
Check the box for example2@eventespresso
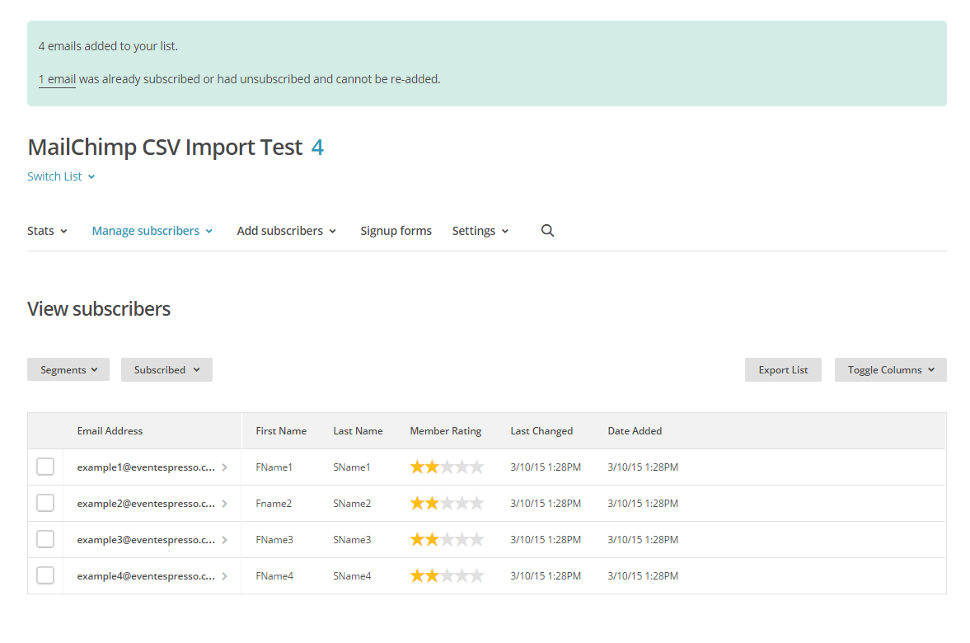(45, 503)
